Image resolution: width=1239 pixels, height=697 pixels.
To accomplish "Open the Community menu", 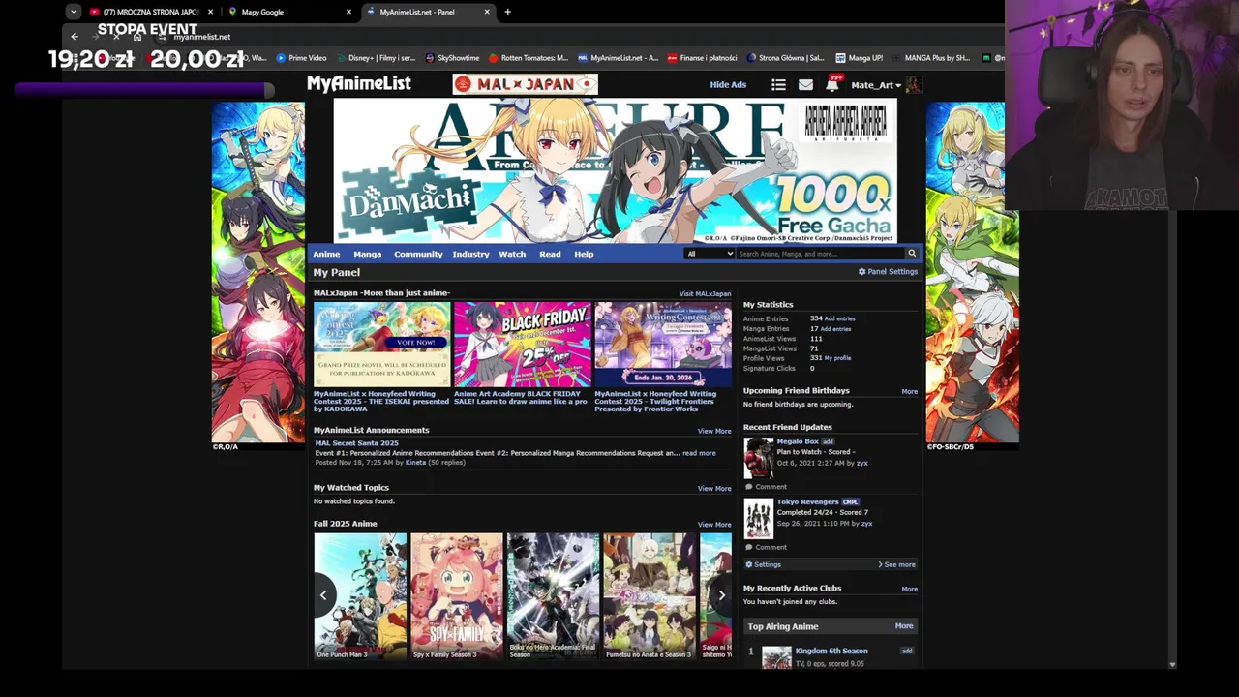I will point(418,254).
